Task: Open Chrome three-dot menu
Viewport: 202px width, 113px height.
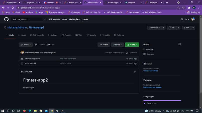Action: pyautogui.click(x=199, y=8)
